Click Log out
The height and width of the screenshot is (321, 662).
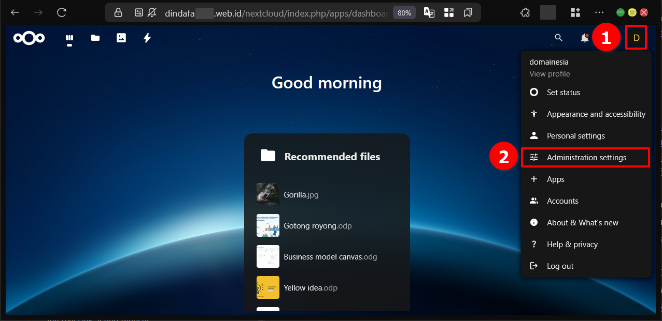560,266
